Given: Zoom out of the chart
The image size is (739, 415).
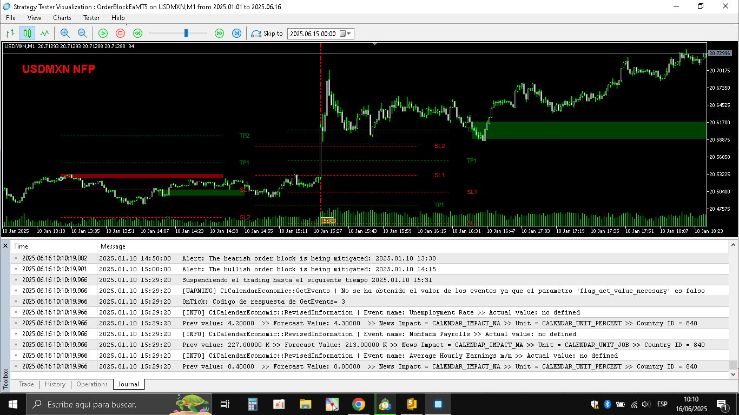Looking at the screenshot, I should coord(82,34).
